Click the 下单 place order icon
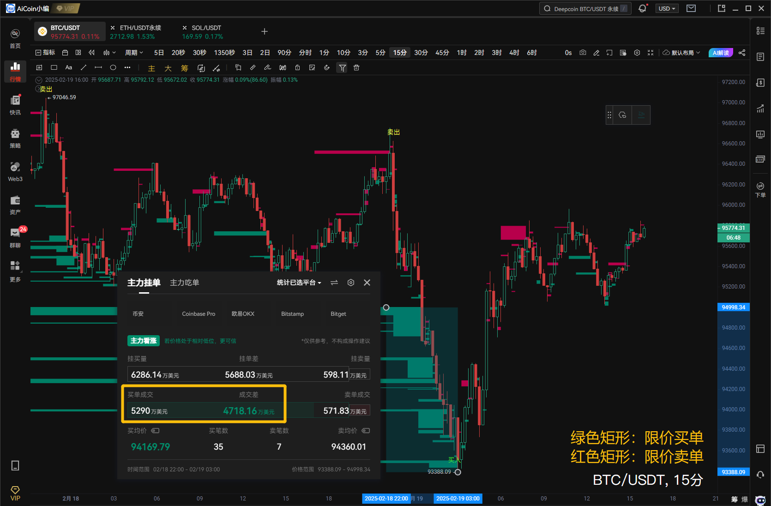This screenshot has width=771, height=506. (760, 189)
